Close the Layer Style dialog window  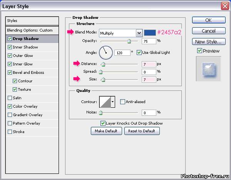coord(224,6)
